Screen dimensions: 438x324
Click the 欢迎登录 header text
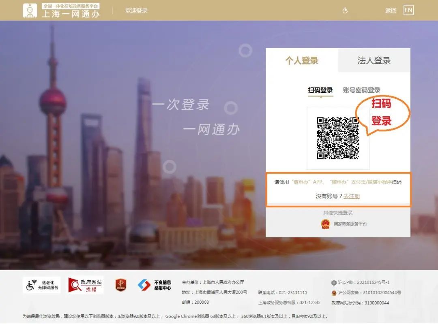click(x=136, y=11)
